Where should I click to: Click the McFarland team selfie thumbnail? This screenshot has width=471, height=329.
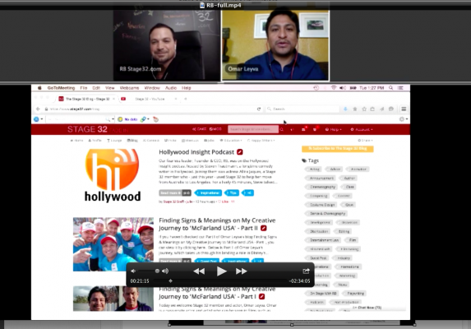pyautogui.click(x=113, y=244)
